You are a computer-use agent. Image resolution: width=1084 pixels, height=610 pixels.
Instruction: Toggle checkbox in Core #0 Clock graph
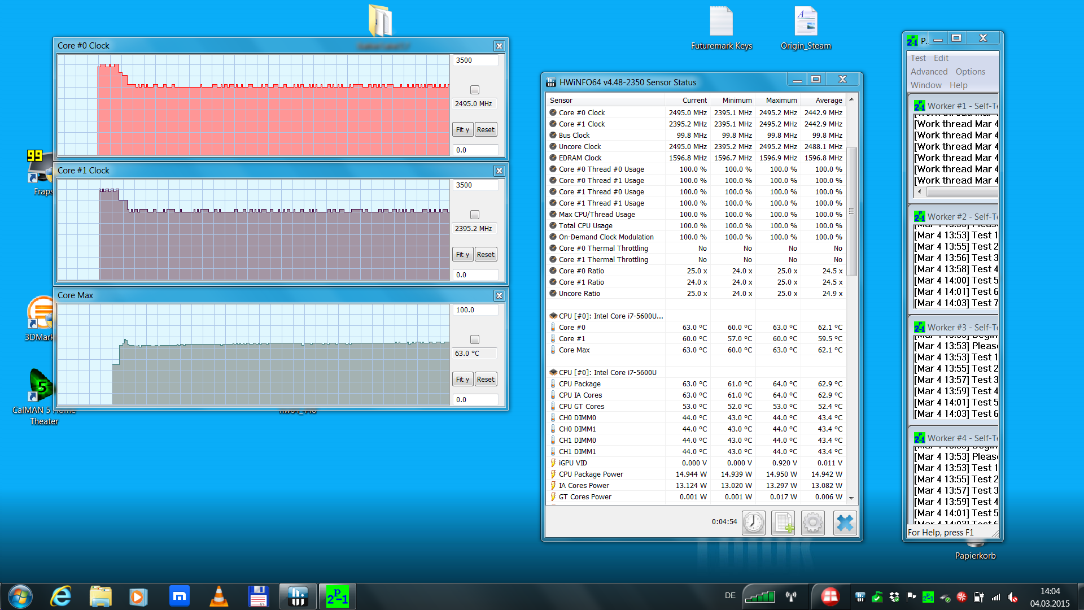pyautogui.click(x=475, y=90)
